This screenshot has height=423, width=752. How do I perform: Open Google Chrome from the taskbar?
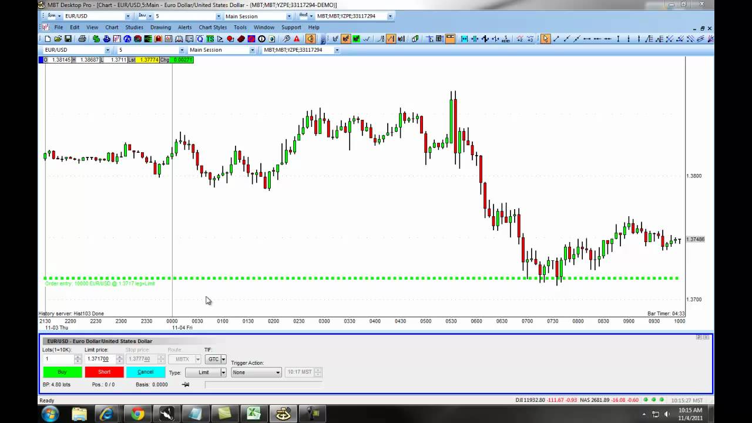(137, 414)
